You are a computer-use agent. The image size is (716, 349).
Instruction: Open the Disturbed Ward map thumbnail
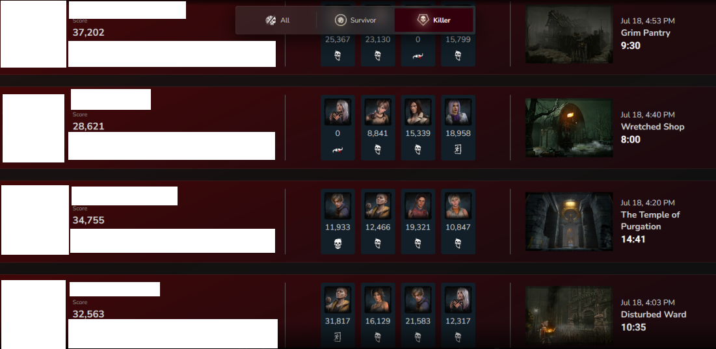tap(569, 315)
